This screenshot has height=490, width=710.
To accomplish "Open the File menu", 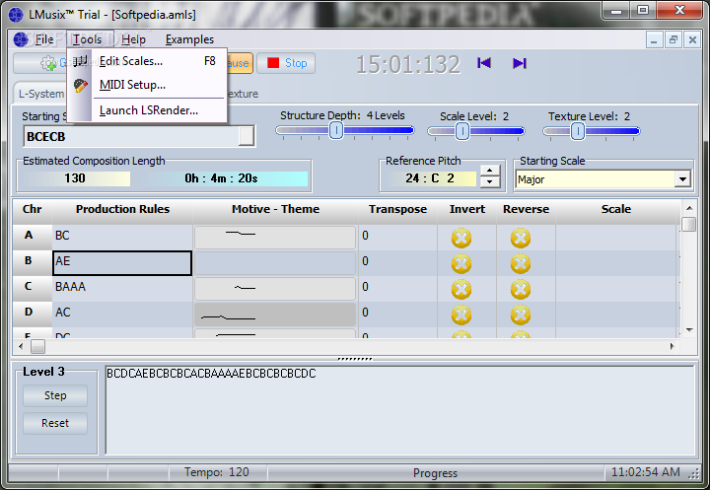I will 44,39.
